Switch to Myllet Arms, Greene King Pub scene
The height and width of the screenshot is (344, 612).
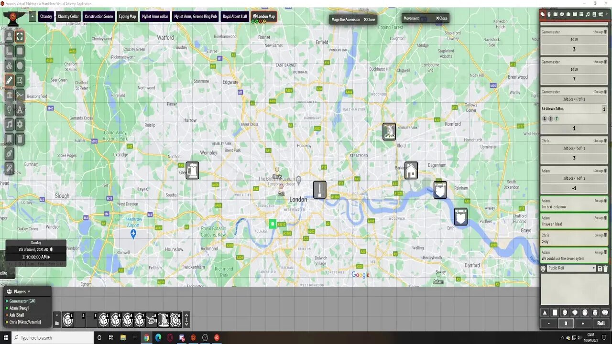tap(196, 17)
